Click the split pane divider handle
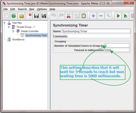This screenshot has height=113, width=136. 49,65
